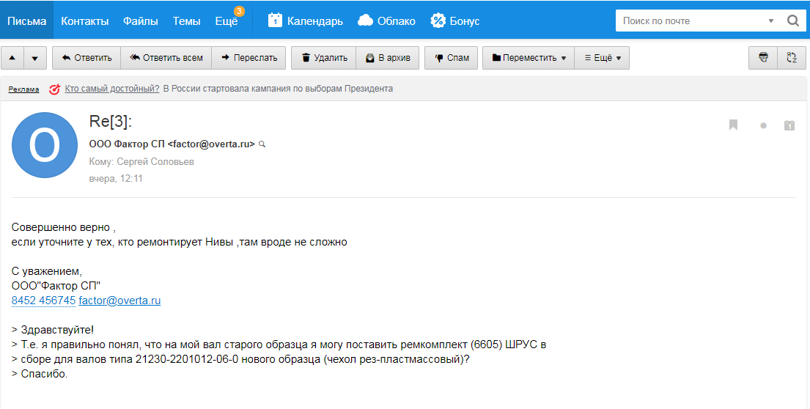Click the search magnifier icon
The height and width of the screenshot is (409, 810).
[x=792, y=21]
